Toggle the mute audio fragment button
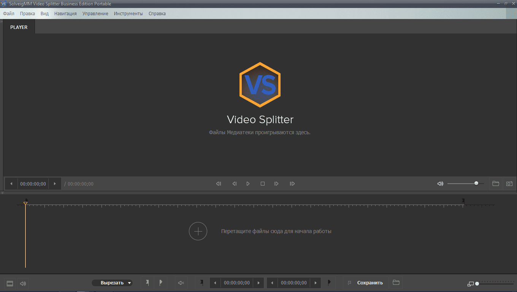 point(181,283)
